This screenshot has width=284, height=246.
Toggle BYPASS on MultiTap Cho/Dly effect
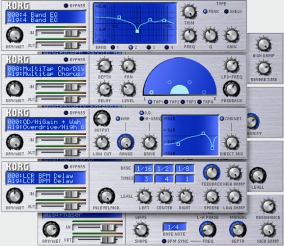(66, 60)
